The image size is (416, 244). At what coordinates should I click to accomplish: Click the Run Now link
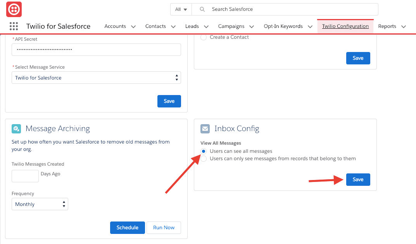pyautogui.click(x=164, y=228)
